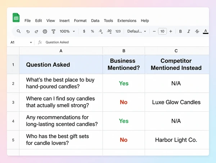Viewport: 216px width, 163px height.
Task: Toggle italic formatting
Action: (189, 31)
